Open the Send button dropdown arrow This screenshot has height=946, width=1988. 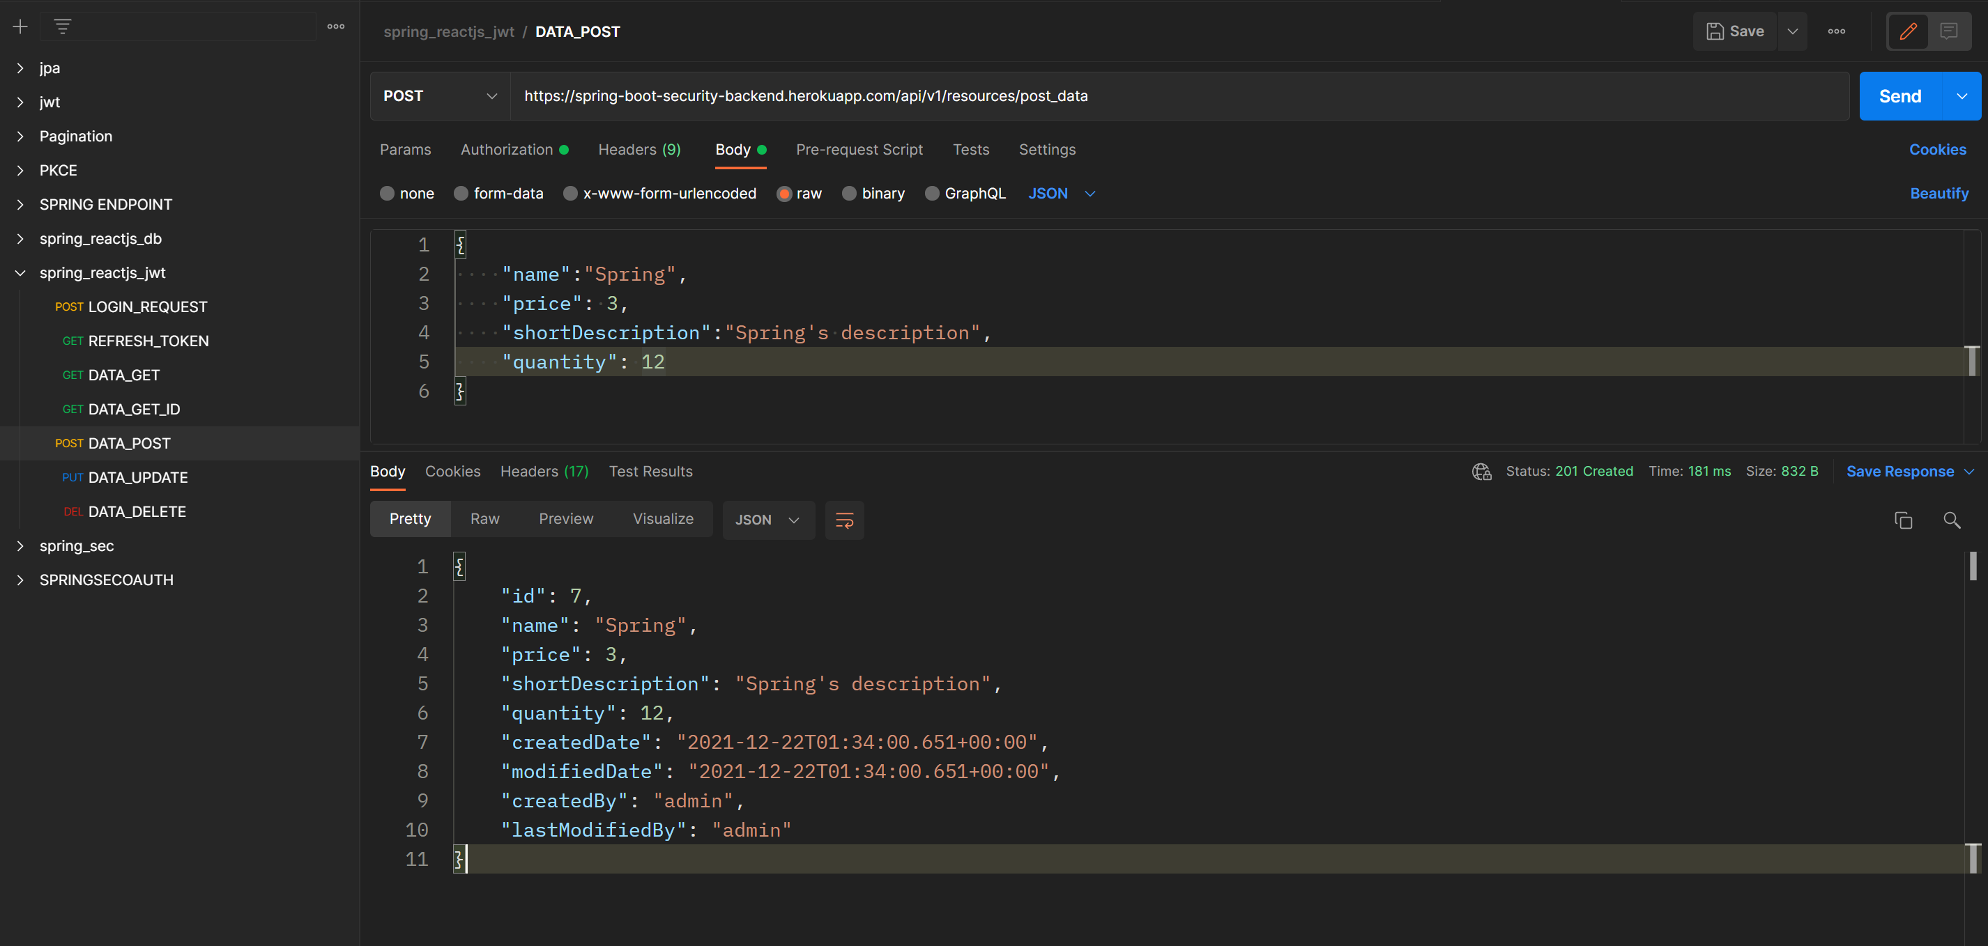tap(1962, 96)
